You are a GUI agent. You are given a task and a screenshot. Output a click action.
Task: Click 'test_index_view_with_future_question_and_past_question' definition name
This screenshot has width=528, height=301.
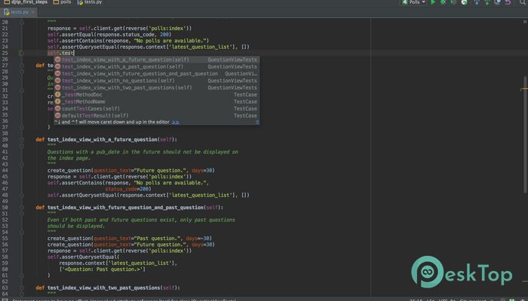point(126,208)
